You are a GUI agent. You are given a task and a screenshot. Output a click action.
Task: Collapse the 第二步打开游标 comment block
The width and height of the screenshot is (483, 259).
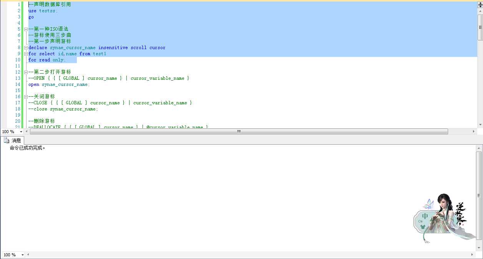(26, 72)
